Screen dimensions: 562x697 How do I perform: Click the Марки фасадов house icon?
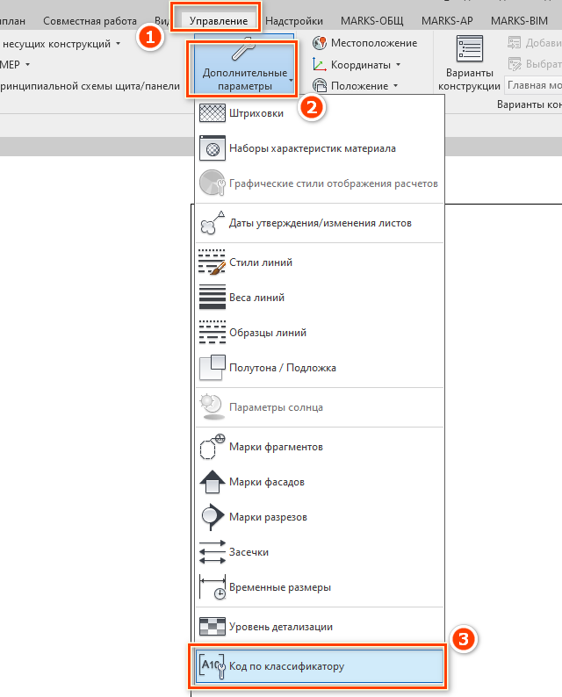pyautogui.click(x=213, y=482)
